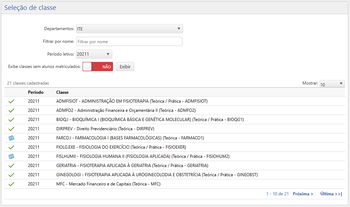Select class GERIATRIA - FISIOTERAPIA APLICADA À GERIATRIA
Screen dimensions: 350x207
132,166
